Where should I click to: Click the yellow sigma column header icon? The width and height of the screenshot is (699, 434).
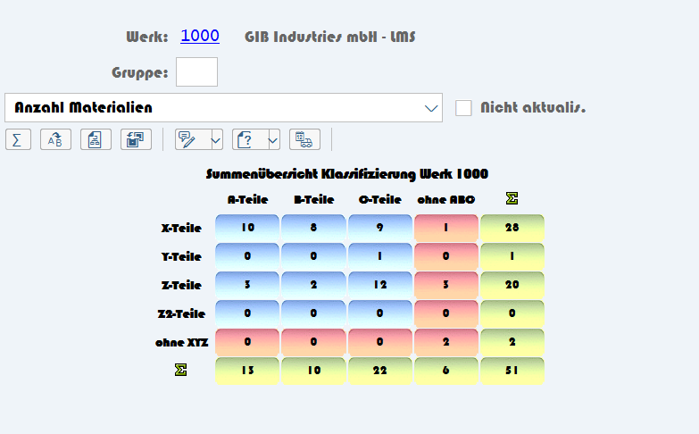click(x=512, y=199)
